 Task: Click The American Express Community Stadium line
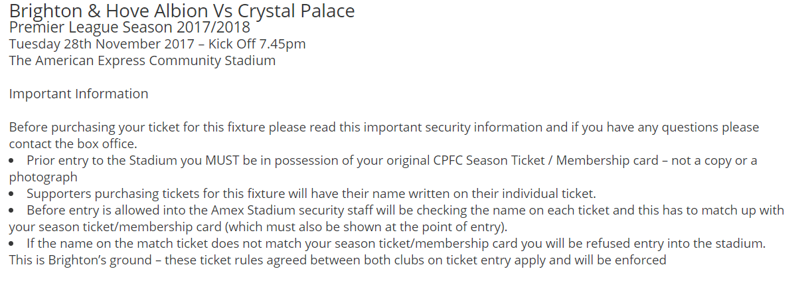click(x=142, y=61)
